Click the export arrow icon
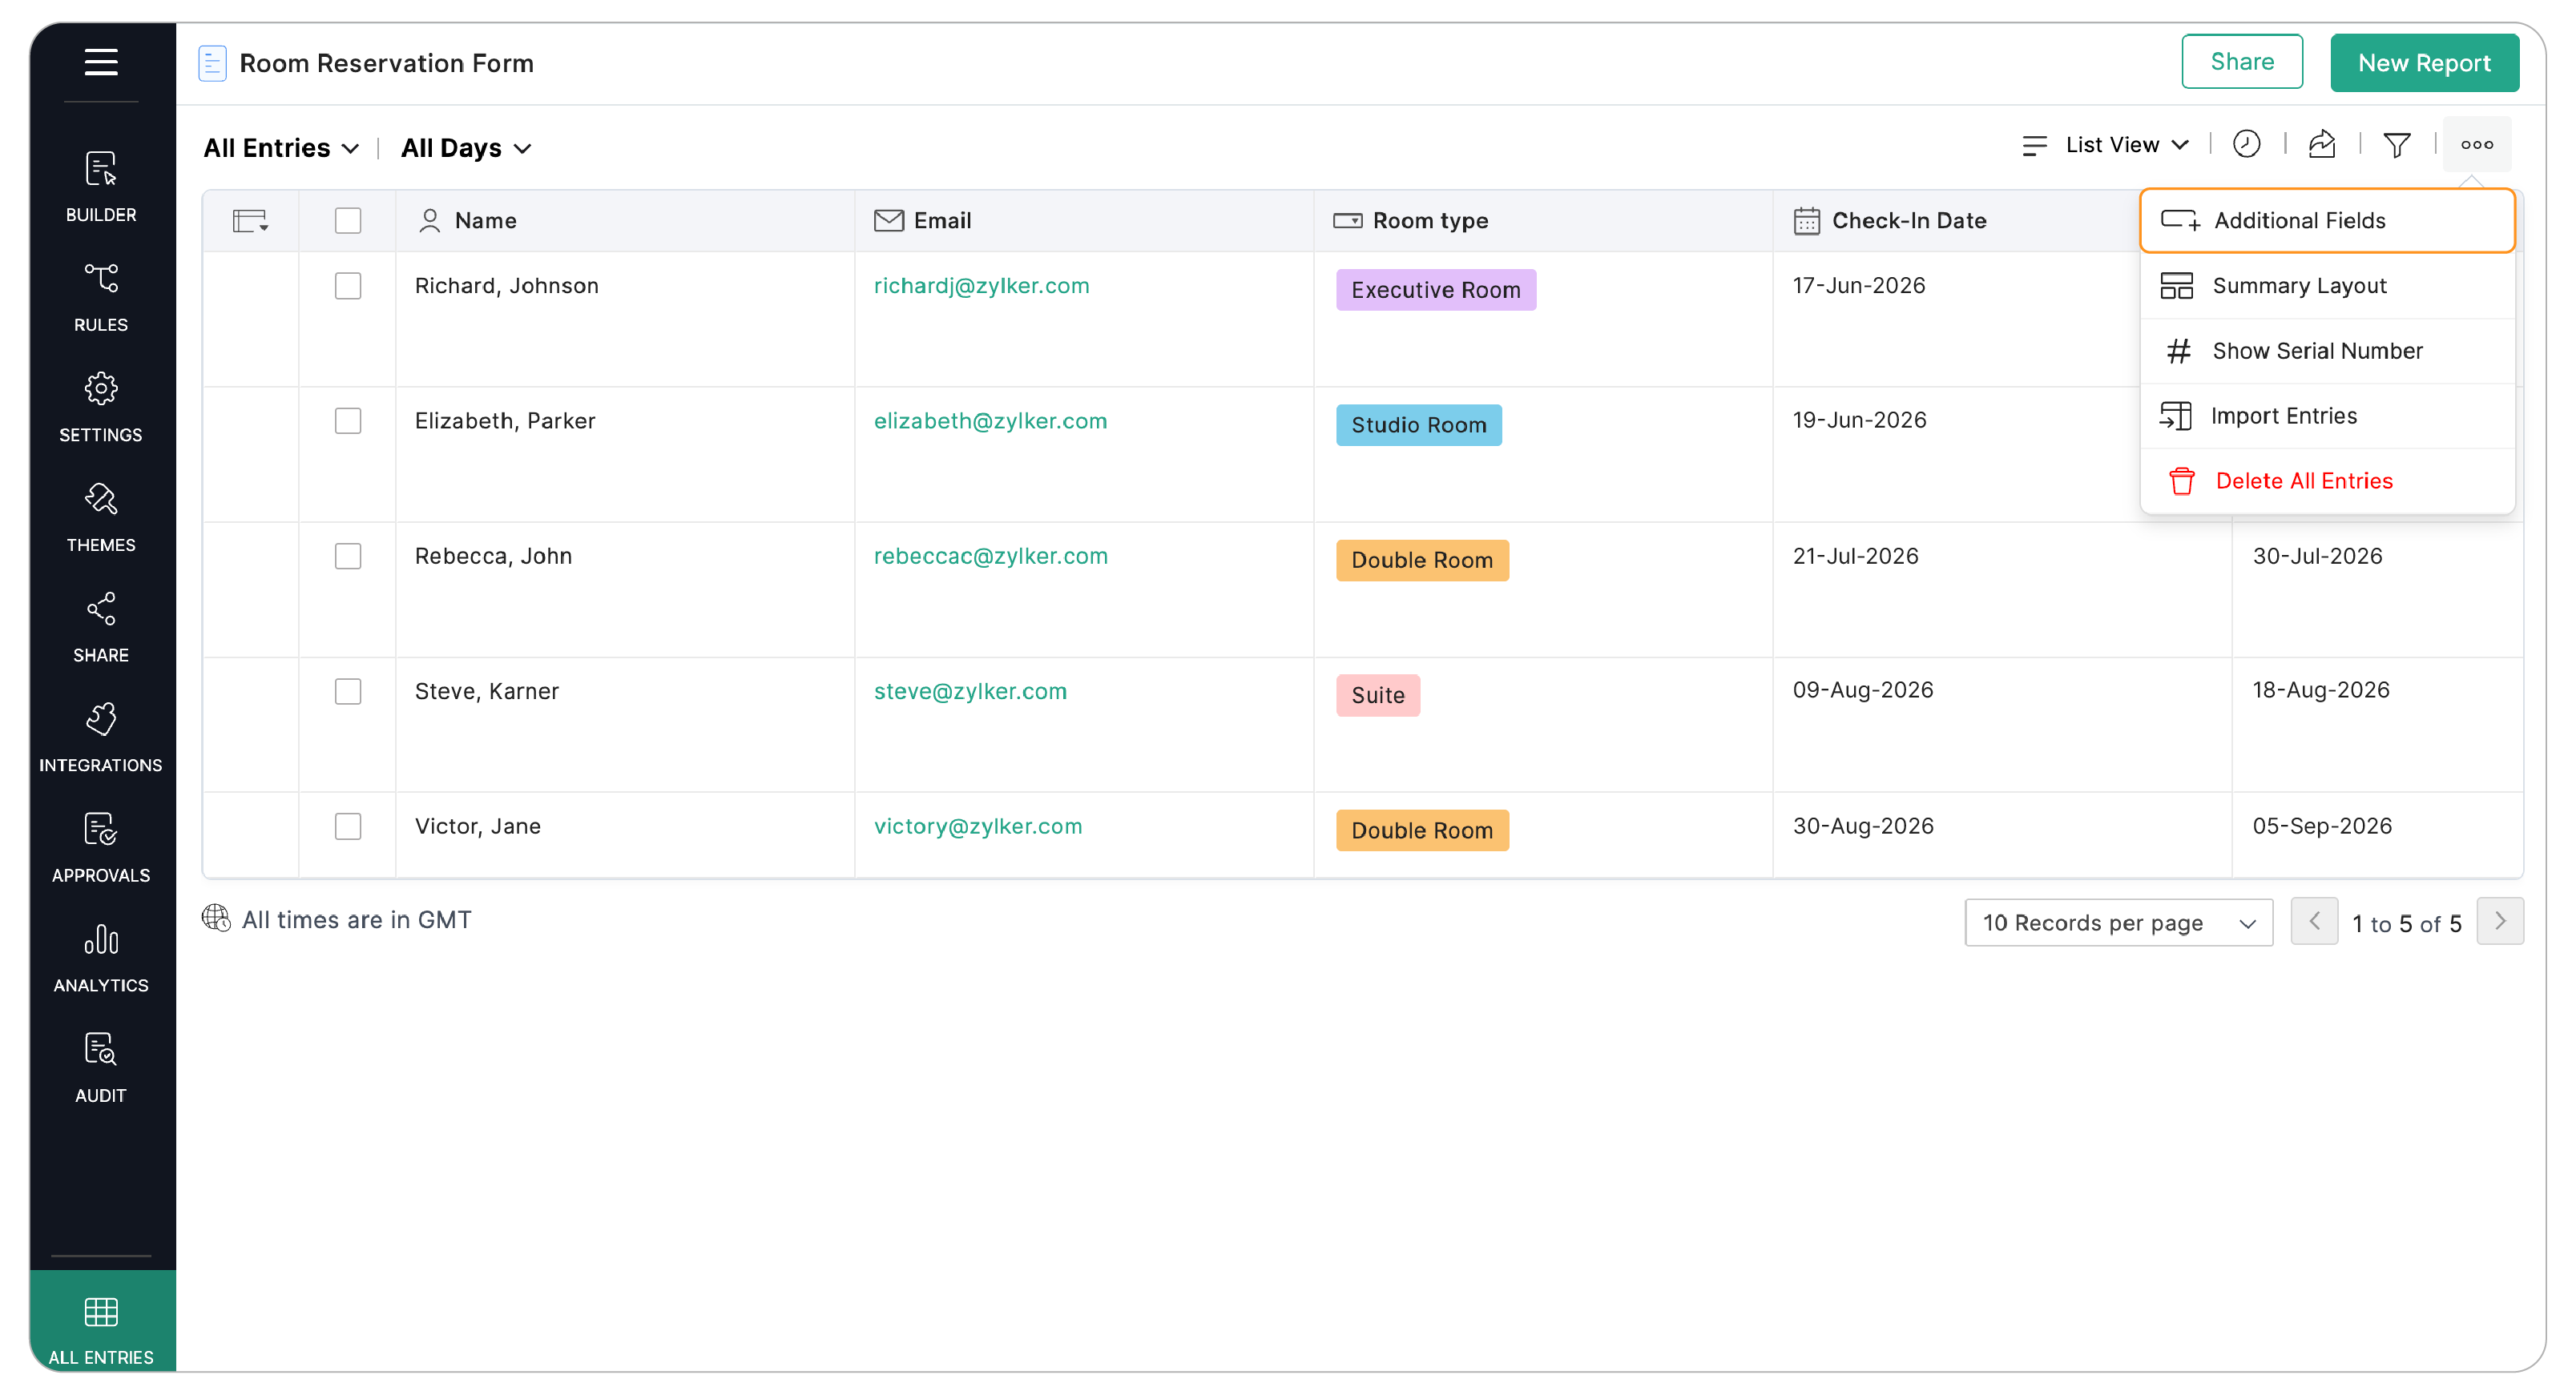2576x1395 pixels. coord(2321,145)
